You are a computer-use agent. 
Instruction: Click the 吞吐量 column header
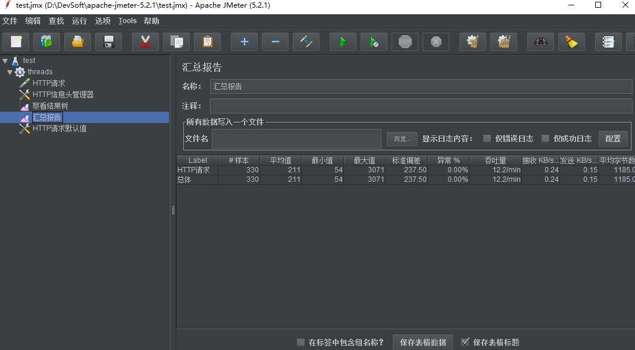tap(495, 160)
